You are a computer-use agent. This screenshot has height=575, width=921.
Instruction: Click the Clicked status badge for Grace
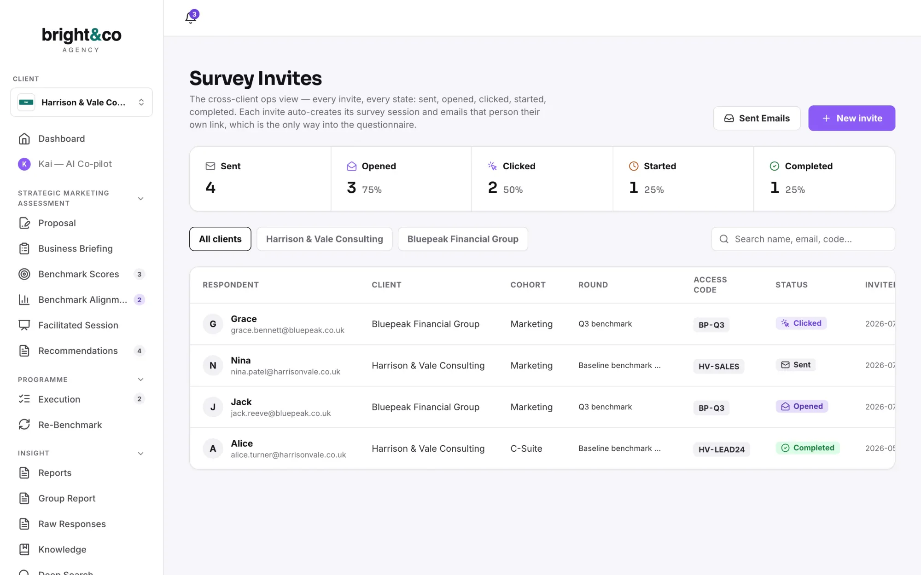tap(801, 323)
